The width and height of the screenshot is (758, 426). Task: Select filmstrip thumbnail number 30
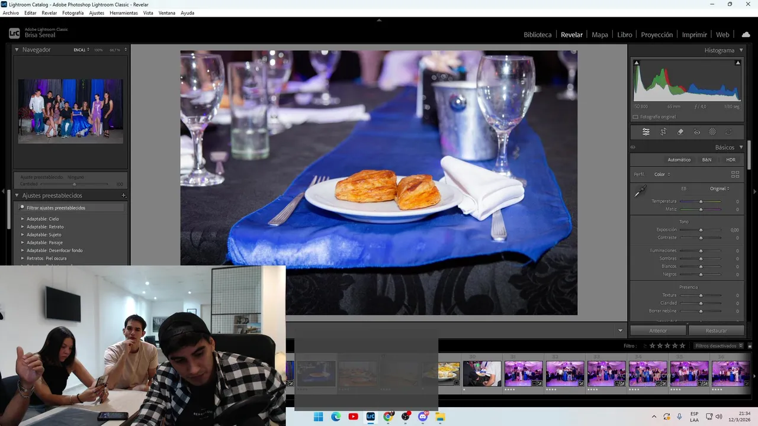tap(481, 374)
